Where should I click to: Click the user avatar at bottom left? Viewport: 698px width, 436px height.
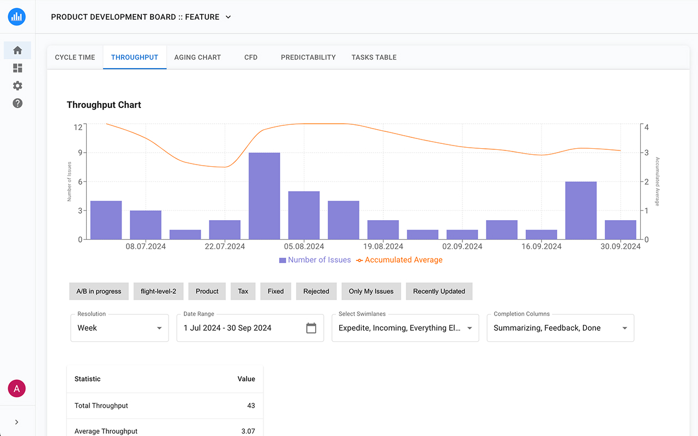[x=17, y=388]
